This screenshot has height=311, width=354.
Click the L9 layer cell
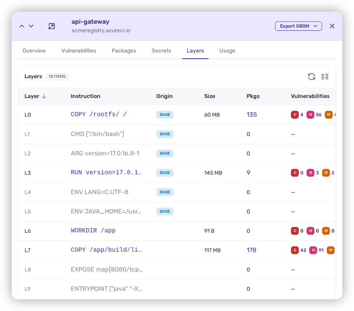27,289
